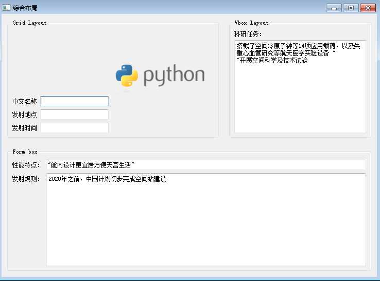Click the 发射时间 label
The width and height of the screenshot is (380, 282).
(x=25, y=128)
